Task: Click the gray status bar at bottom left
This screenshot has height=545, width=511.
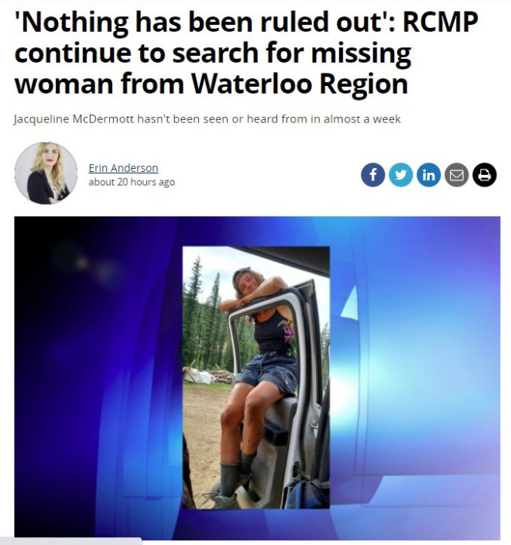Action: (x=71, y=541)
